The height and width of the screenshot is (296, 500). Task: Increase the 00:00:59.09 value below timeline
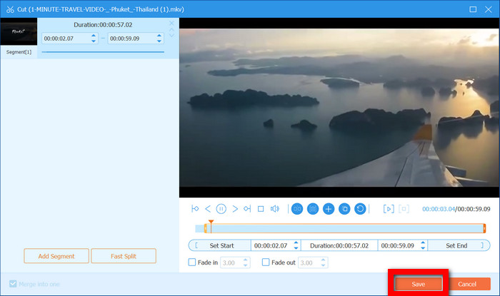423,243
